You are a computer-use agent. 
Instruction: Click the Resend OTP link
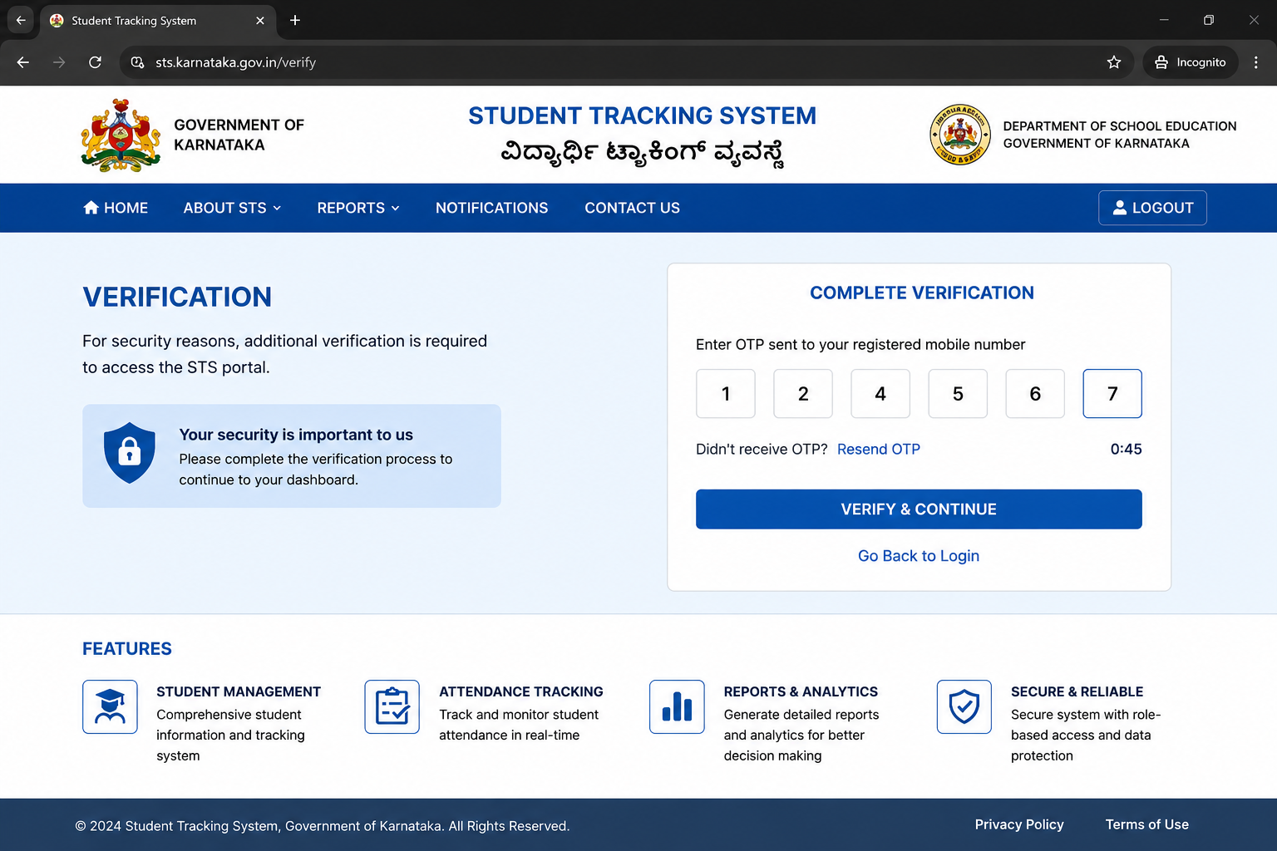(879, 450)
